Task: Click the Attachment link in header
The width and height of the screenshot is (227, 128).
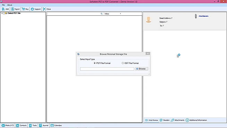Action: (x=203, y=16)
